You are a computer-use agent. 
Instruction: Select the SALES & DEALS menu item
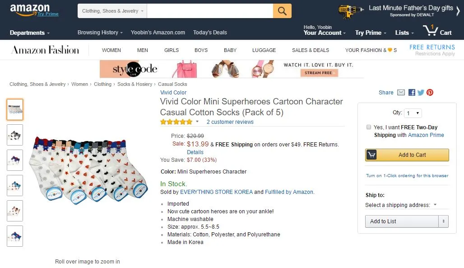[x=311, y=50]
